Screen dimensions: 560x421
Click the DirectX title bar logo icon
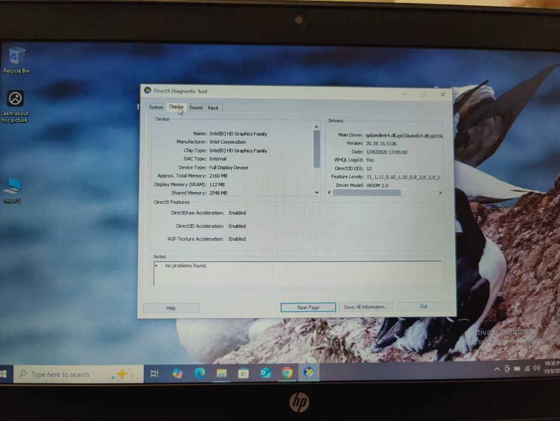click(148, 90)
